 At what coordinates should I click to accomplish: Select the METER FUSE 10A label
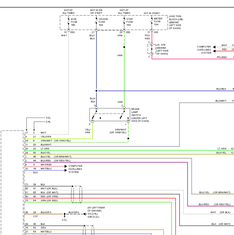pyautogui.click(x=158, y=21)
